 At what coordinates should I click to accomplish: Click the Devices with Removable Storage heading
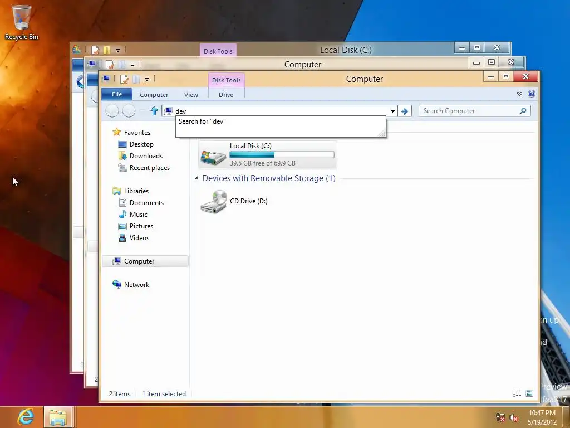coord(269,178)
